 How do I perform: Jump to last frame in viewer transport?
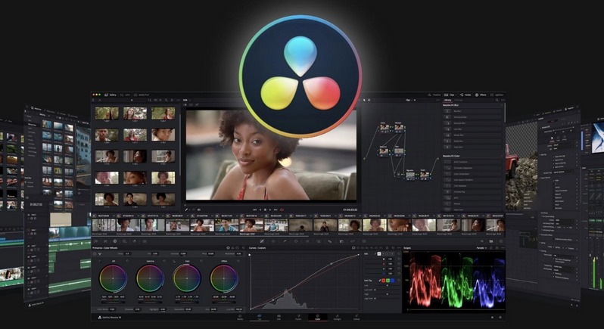(x=276, y=210)
